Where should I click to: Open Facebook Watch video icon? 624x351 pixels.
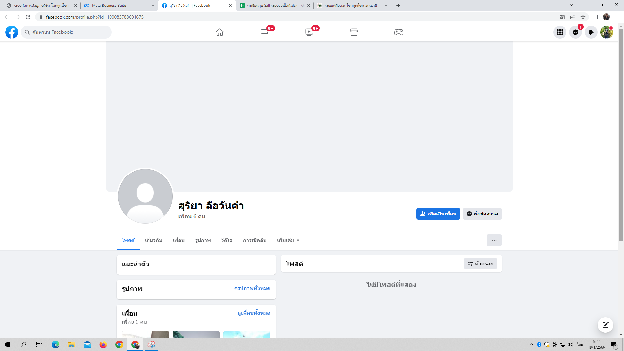[309, 32]
